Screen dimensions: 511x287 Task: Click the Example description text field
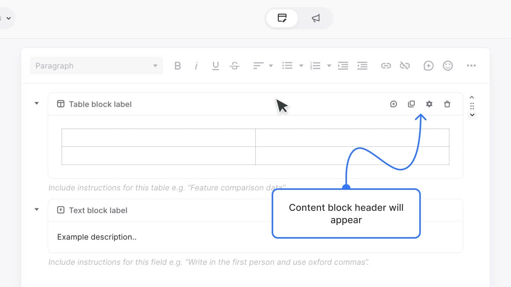click(x=256, y=237)
